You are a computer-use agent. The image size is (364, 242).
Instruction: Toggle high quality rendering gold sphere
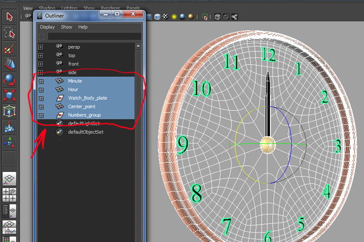point(191,17)
